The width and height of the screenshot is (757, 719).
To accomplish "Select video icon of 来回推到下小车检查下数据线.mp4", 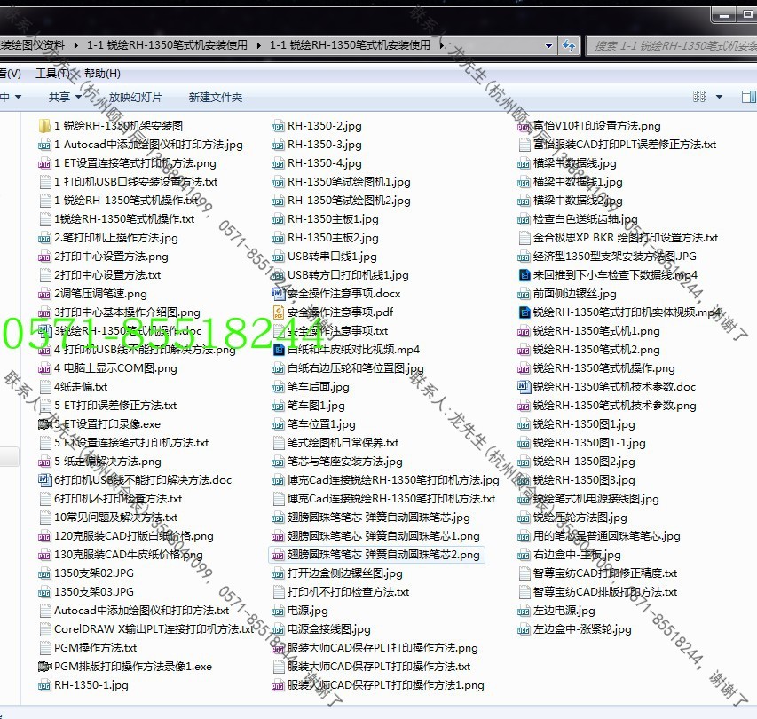I will pos(524,275).
